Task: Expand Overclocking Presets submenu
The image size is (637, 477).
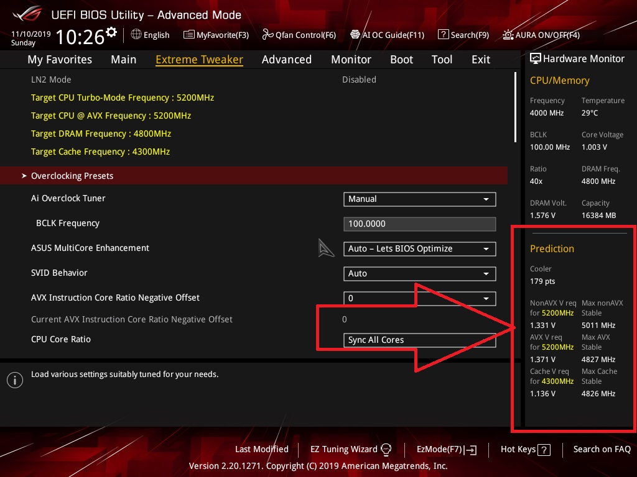Action: 72,176
